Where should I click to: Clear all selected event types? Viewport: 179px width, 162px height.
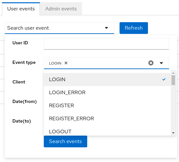(x=151, y=63)
